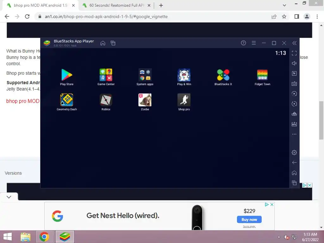This screenshot has height=243, width=324.
Task: Open Chrome three-dot menu
Action: click(x=317, y=16)
